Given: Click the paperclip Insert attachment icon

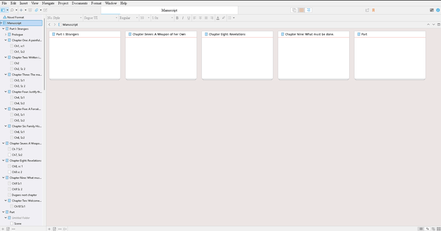Looking at the screenshot, I should [36, 10].
